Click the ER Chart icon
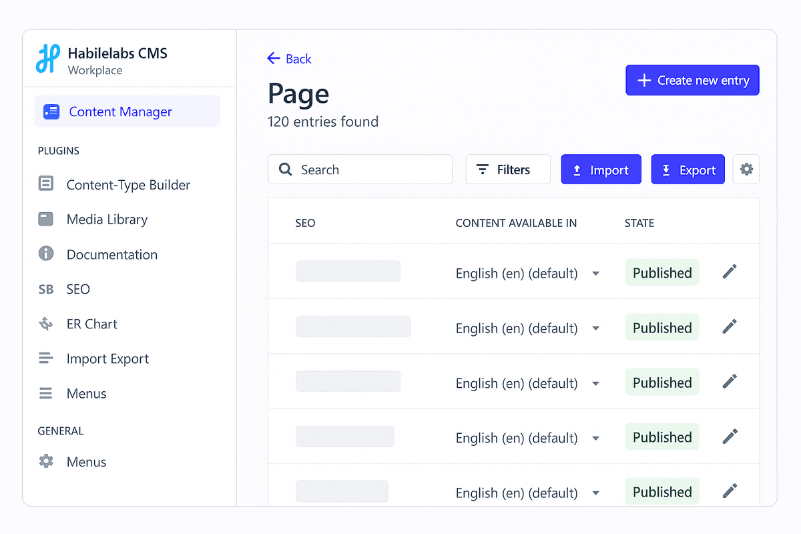The height and width of the screenshot is (534, 801). [46, 324]
